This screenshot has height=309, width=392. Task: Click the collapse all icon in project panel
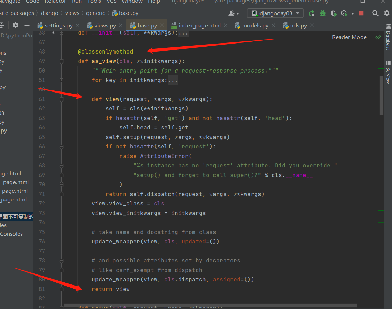click(2, 25)
